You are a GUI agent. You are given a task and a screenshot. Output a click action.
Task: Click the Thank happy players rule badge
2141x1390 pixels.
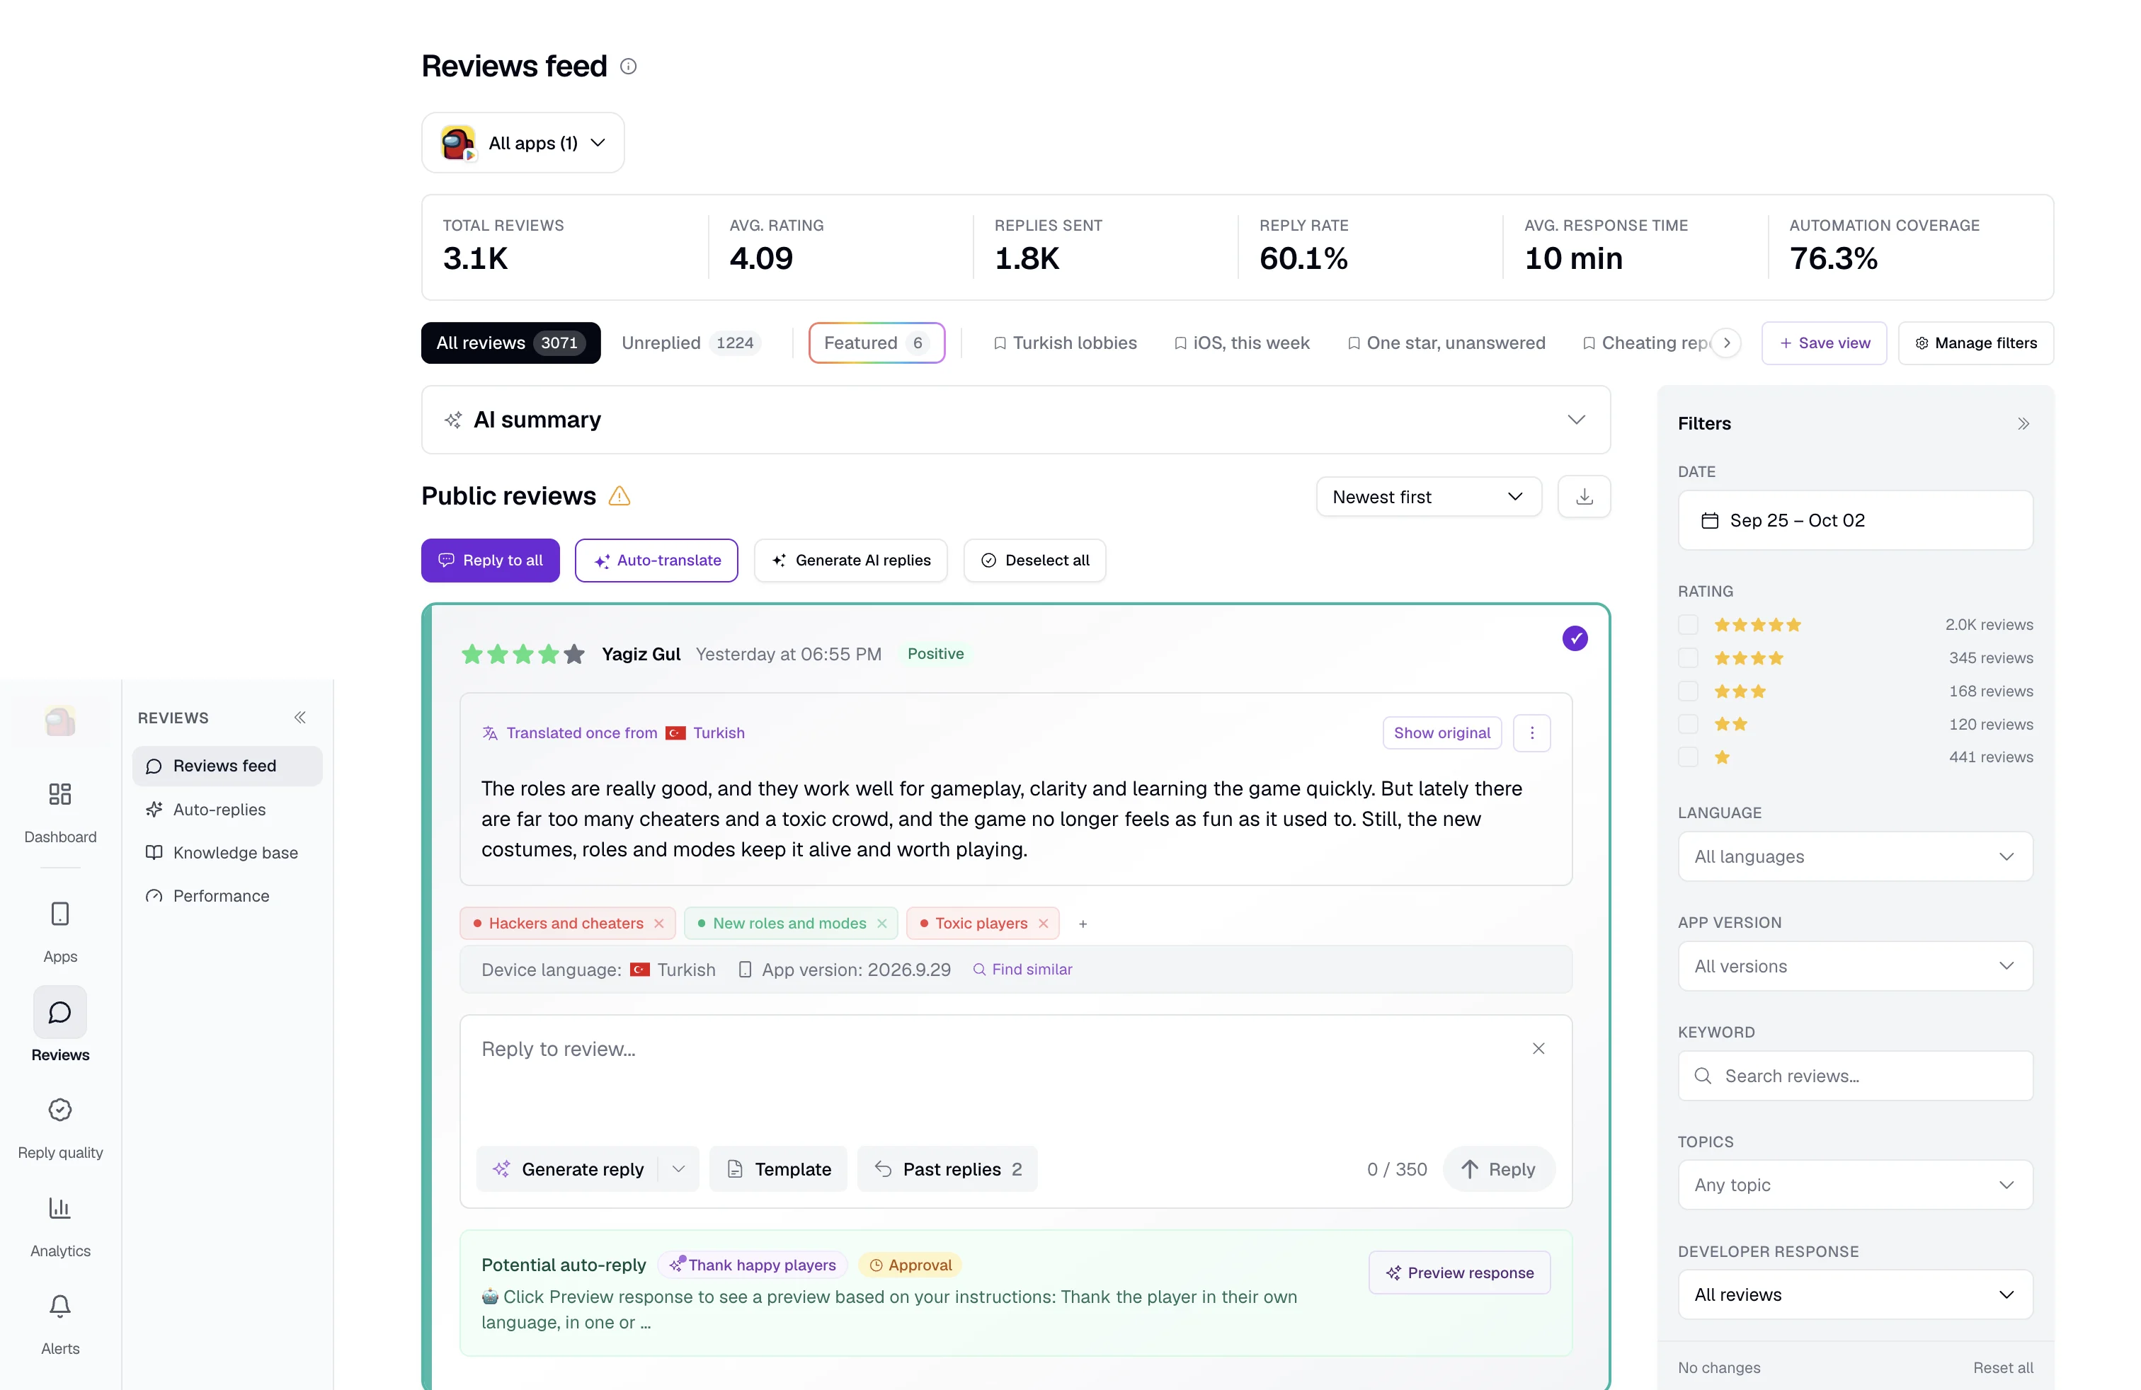752,1265
